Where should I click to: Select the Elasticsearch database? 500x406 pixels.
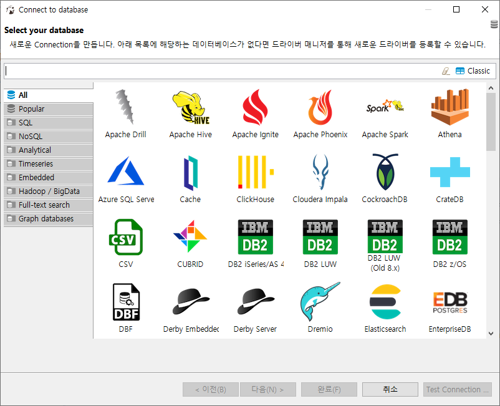pos(385,302)
